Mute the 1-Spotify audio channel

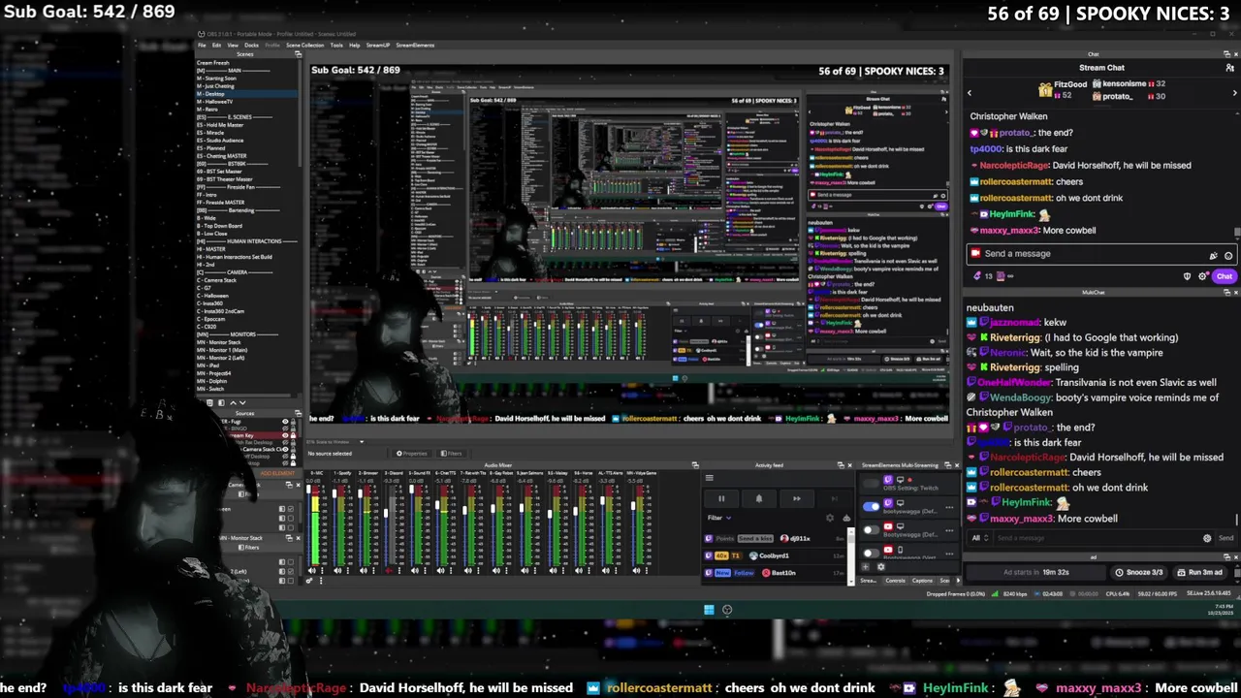[x=337, y=571]
